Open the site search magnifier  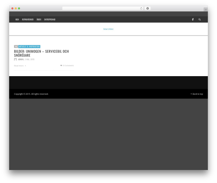(200, 19)
